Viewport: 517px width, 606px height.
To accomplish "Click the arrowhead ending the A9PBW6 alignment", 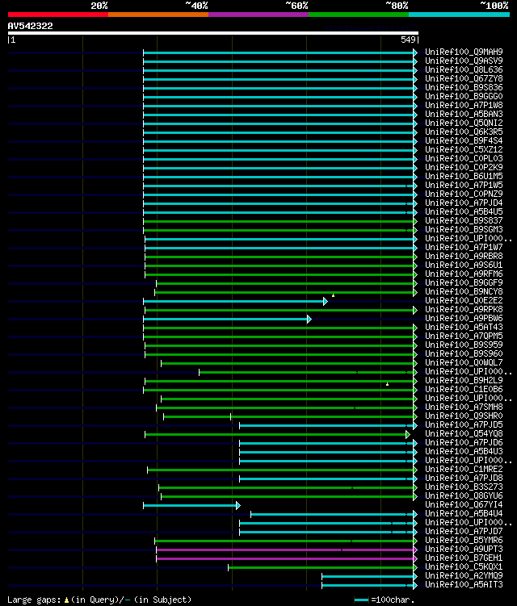I will click(309, 320).
